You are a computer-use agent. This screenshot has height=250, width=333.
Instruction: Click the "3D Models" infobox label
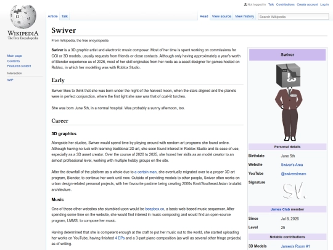point(257,246)
